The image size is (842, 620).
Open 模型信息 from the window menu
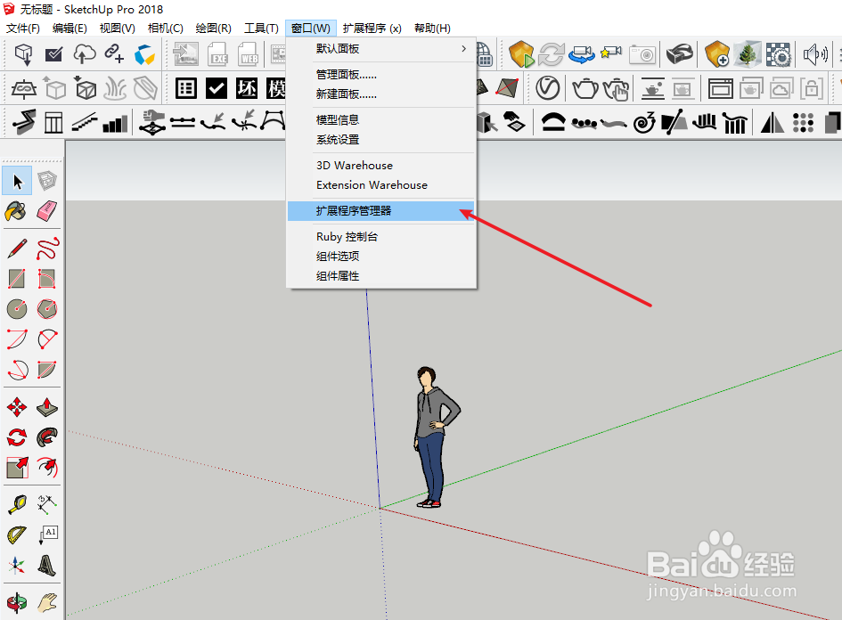(x=381, y=120)
